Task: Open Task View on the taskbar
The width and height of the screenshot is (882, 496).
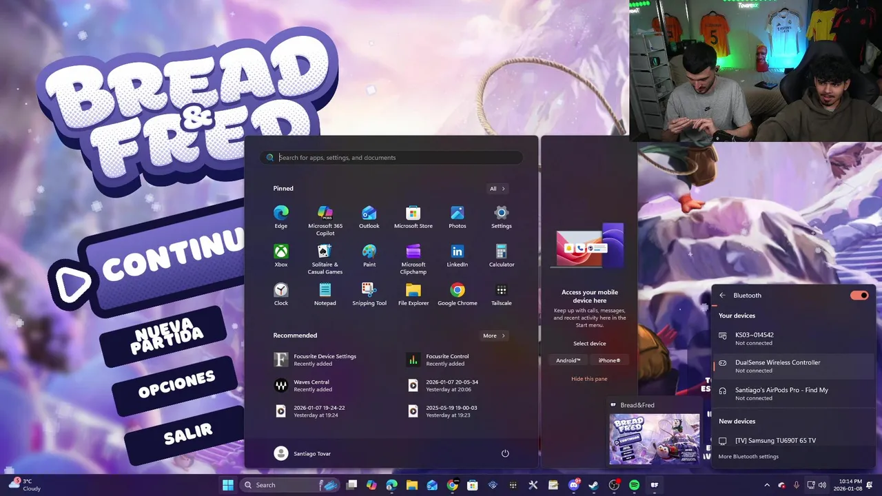Action: click(x=351, y=485)
